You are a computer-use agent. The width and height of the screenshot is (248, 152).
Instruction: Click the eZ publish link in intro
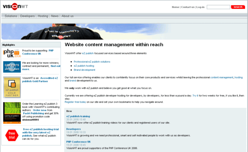[88, 53]
